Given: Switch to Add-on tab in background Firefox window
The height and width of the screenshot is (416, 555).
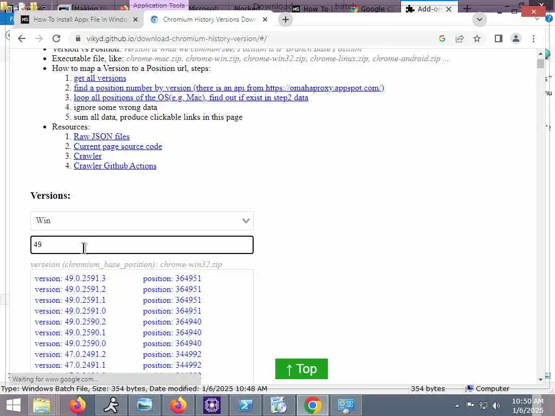Looking at the screenshot, I should 424,9.
